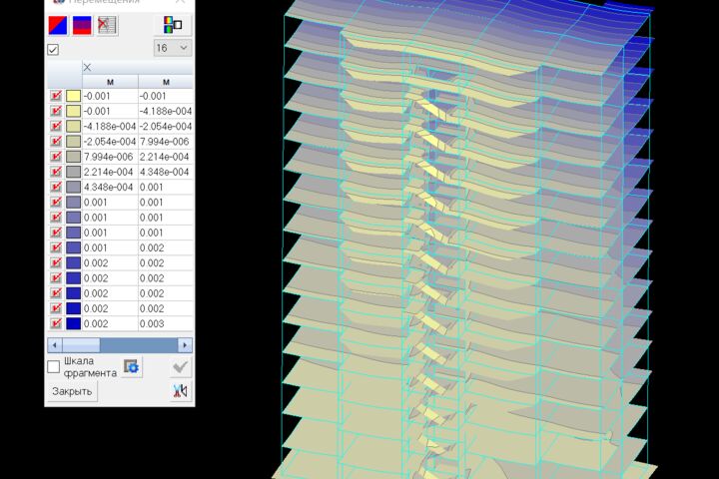
Task: Select the -4.188e-004 cell in the row starting -0.001
Action: pos(165,111)
